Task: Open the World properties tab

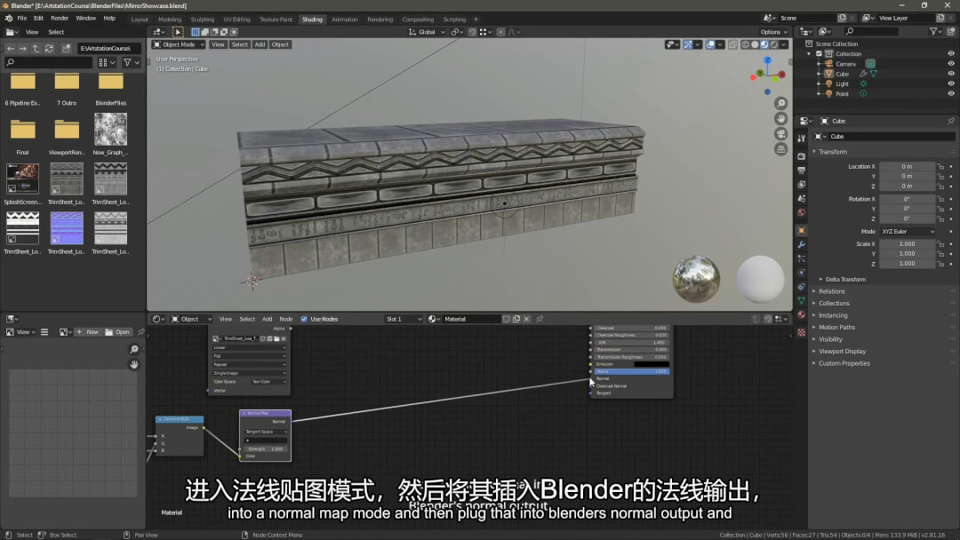Action: click(802, 213)
